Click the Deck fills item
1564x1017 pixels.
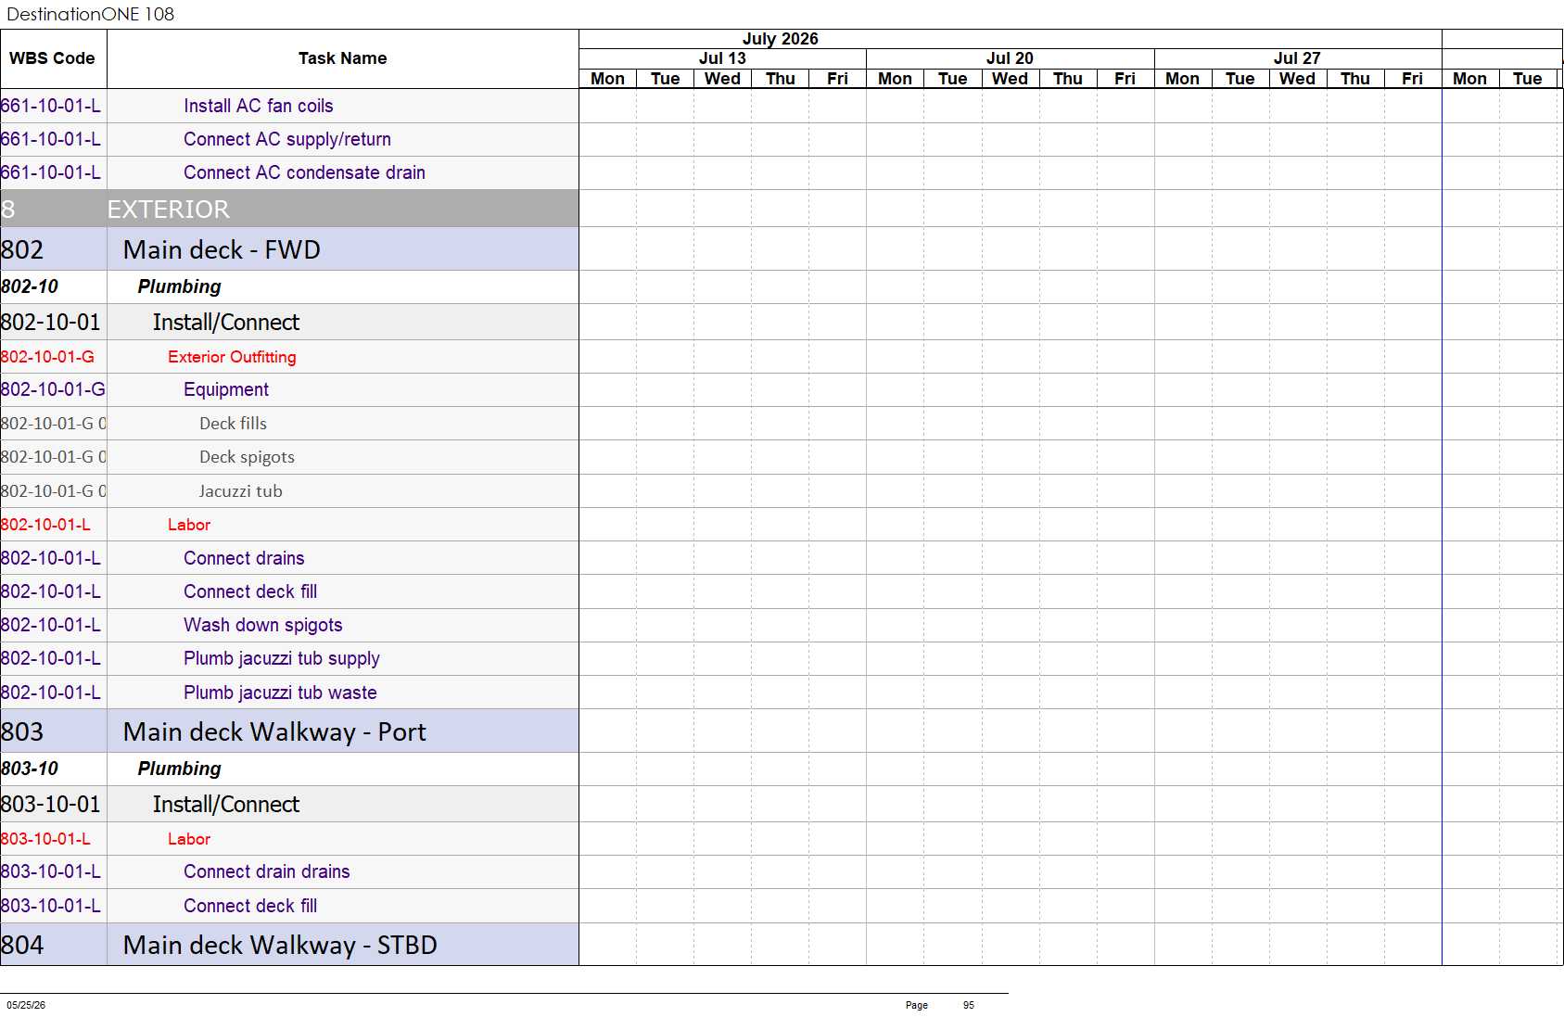(233, 424)
